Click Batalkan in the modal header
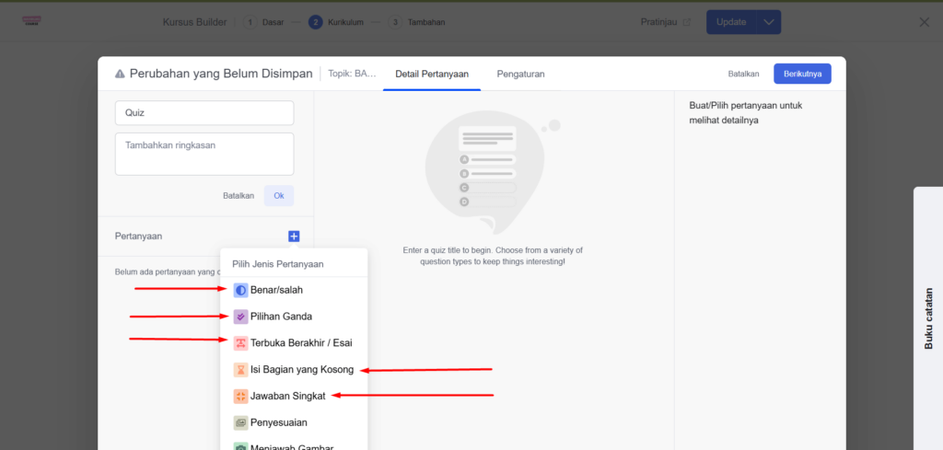Image resolution: width=943 pixels, height=450 pixels. pos(743,74)
